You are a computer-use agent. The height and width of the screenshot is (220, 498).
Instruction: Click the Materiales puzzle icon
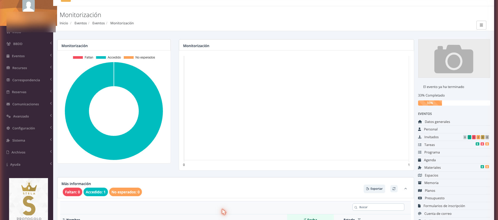pos(420,167)
